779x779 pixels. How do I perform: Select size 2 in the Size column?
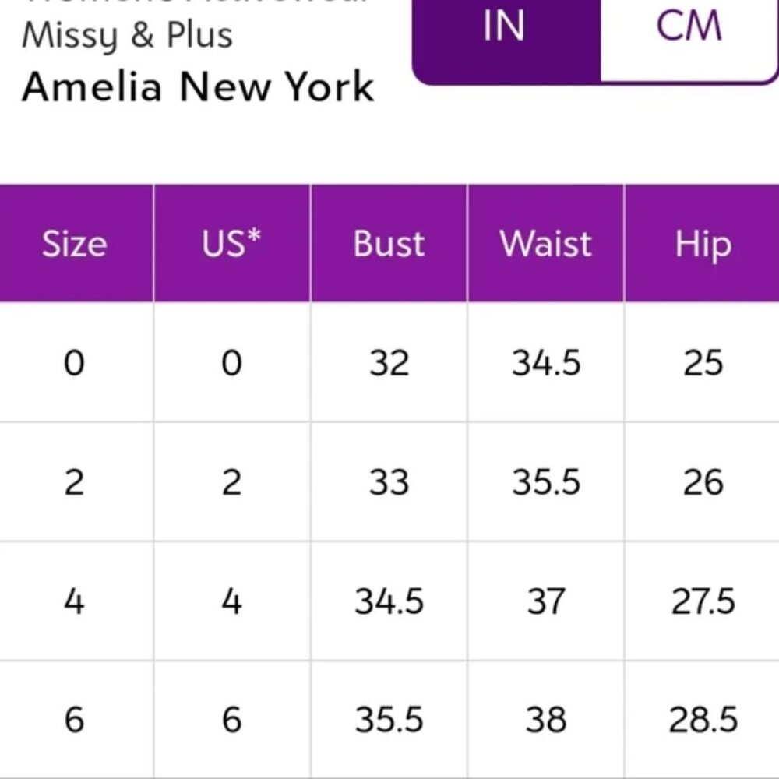coord(76,481)
